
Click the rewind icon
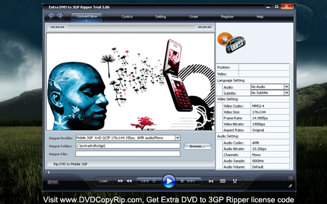coord(129,181)
